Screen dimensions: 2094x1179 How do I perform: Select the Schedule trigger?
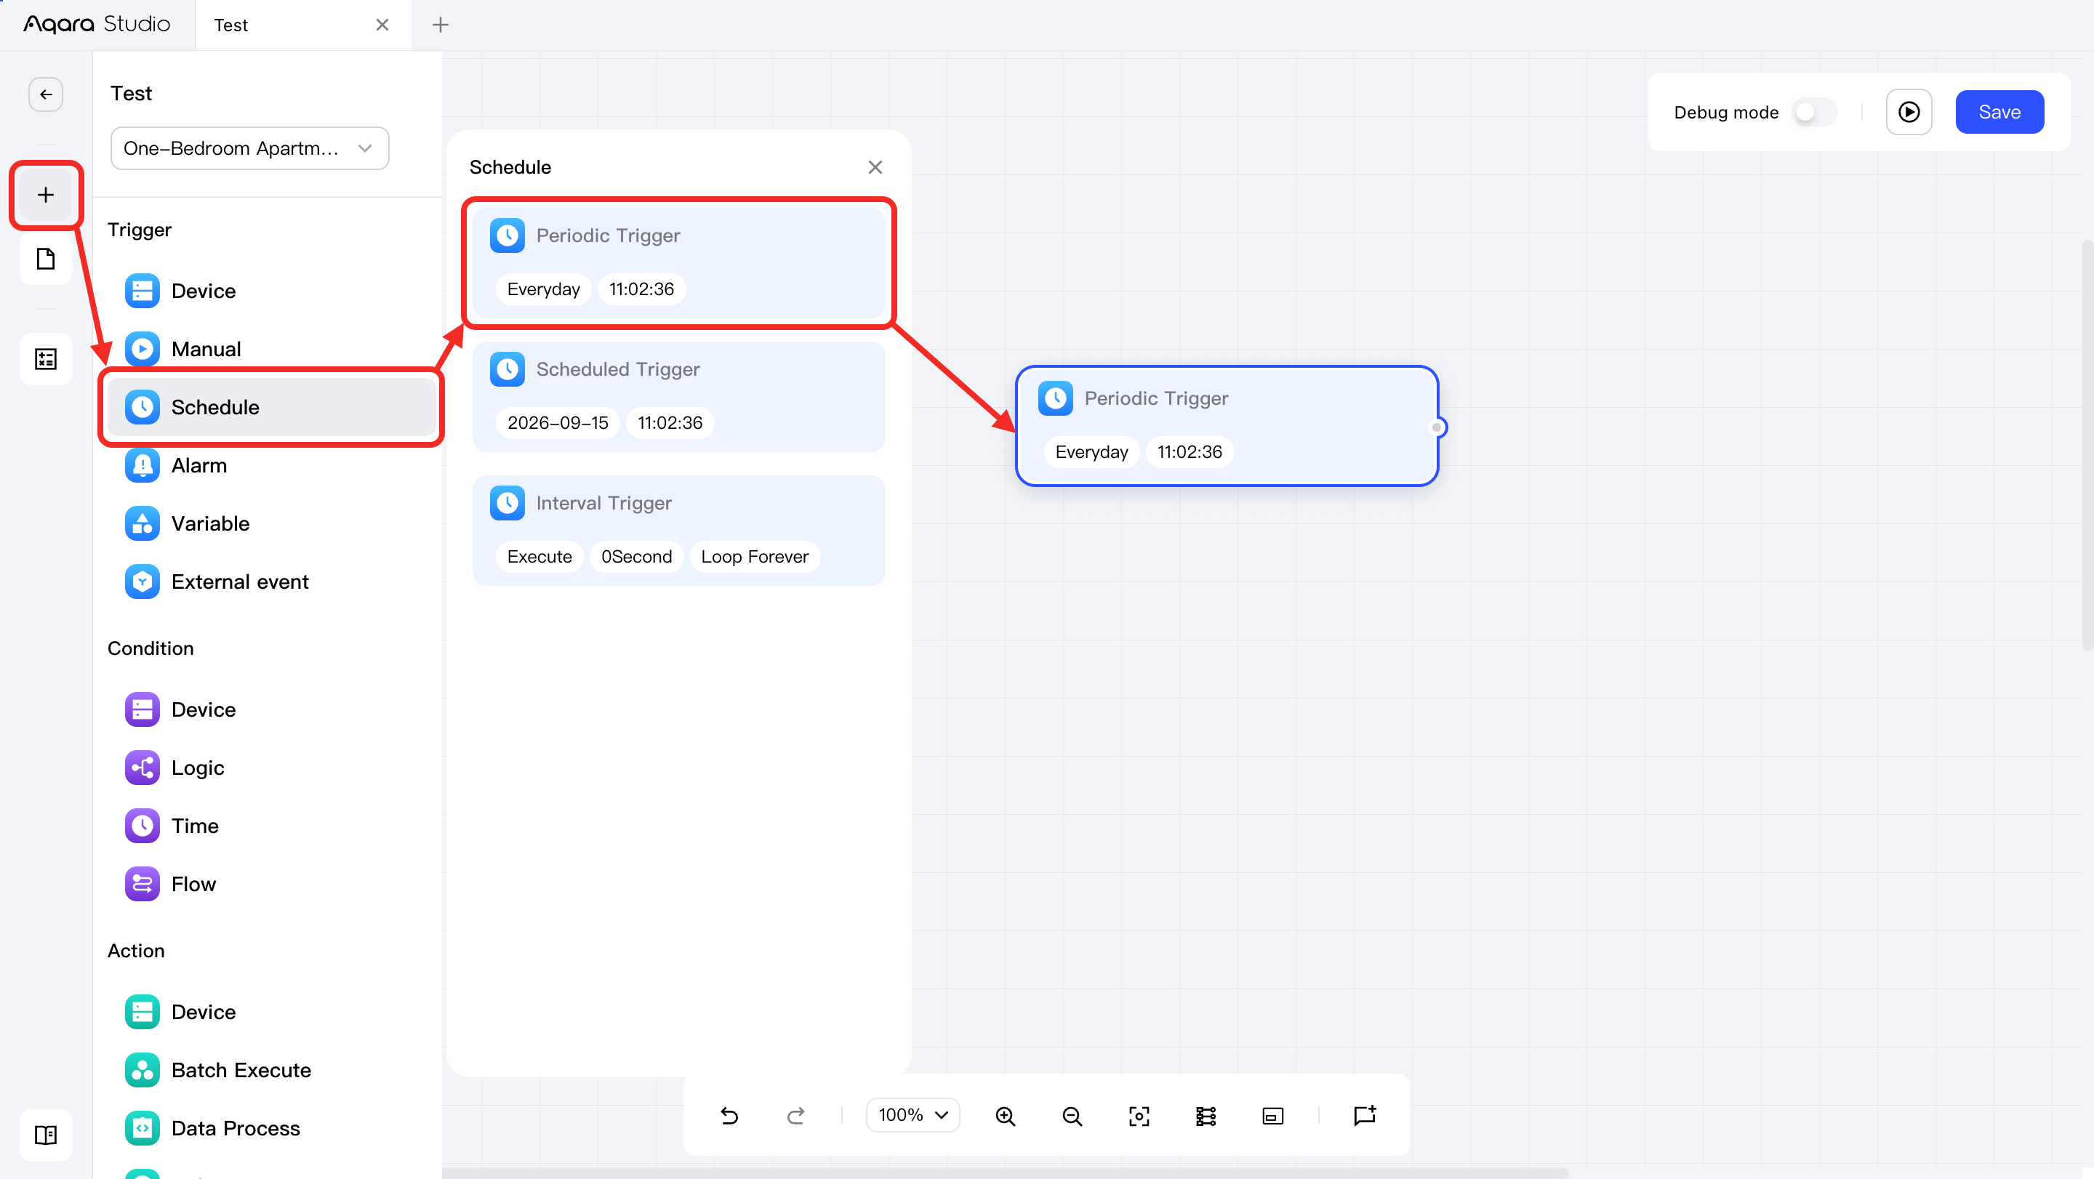click(271, 407)
